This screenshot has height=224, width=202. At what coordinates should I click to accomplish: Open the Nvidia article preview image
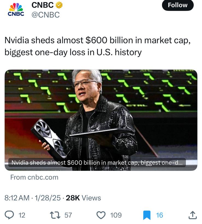click(101, 115)
